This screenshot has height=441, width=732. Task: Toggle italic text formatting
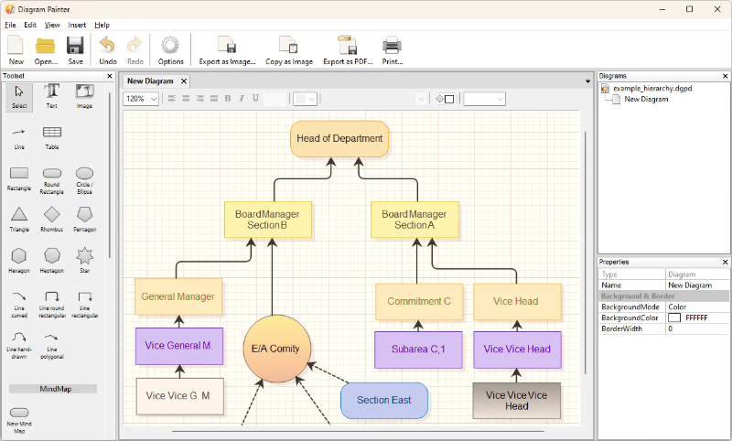tap(242, 99)
